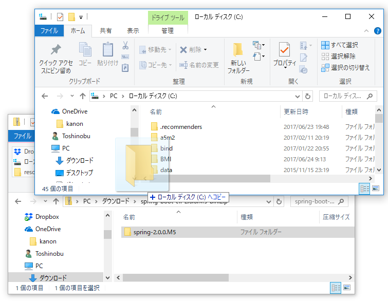The width and height of the screenshot is (388, 301).
Task: Open address bar history dropdown in C: window
Action: [298, 96]
